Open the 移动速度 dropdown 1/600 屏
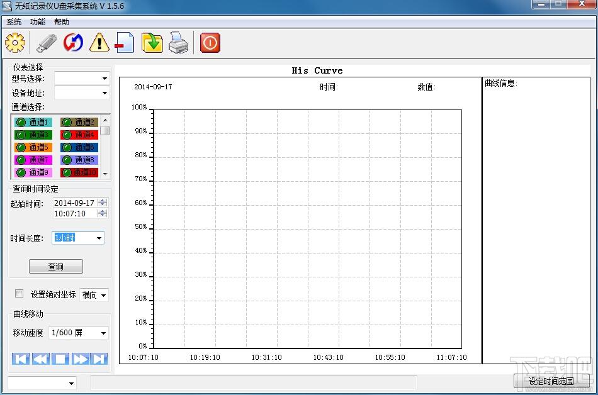 click(x=79, y=333)
